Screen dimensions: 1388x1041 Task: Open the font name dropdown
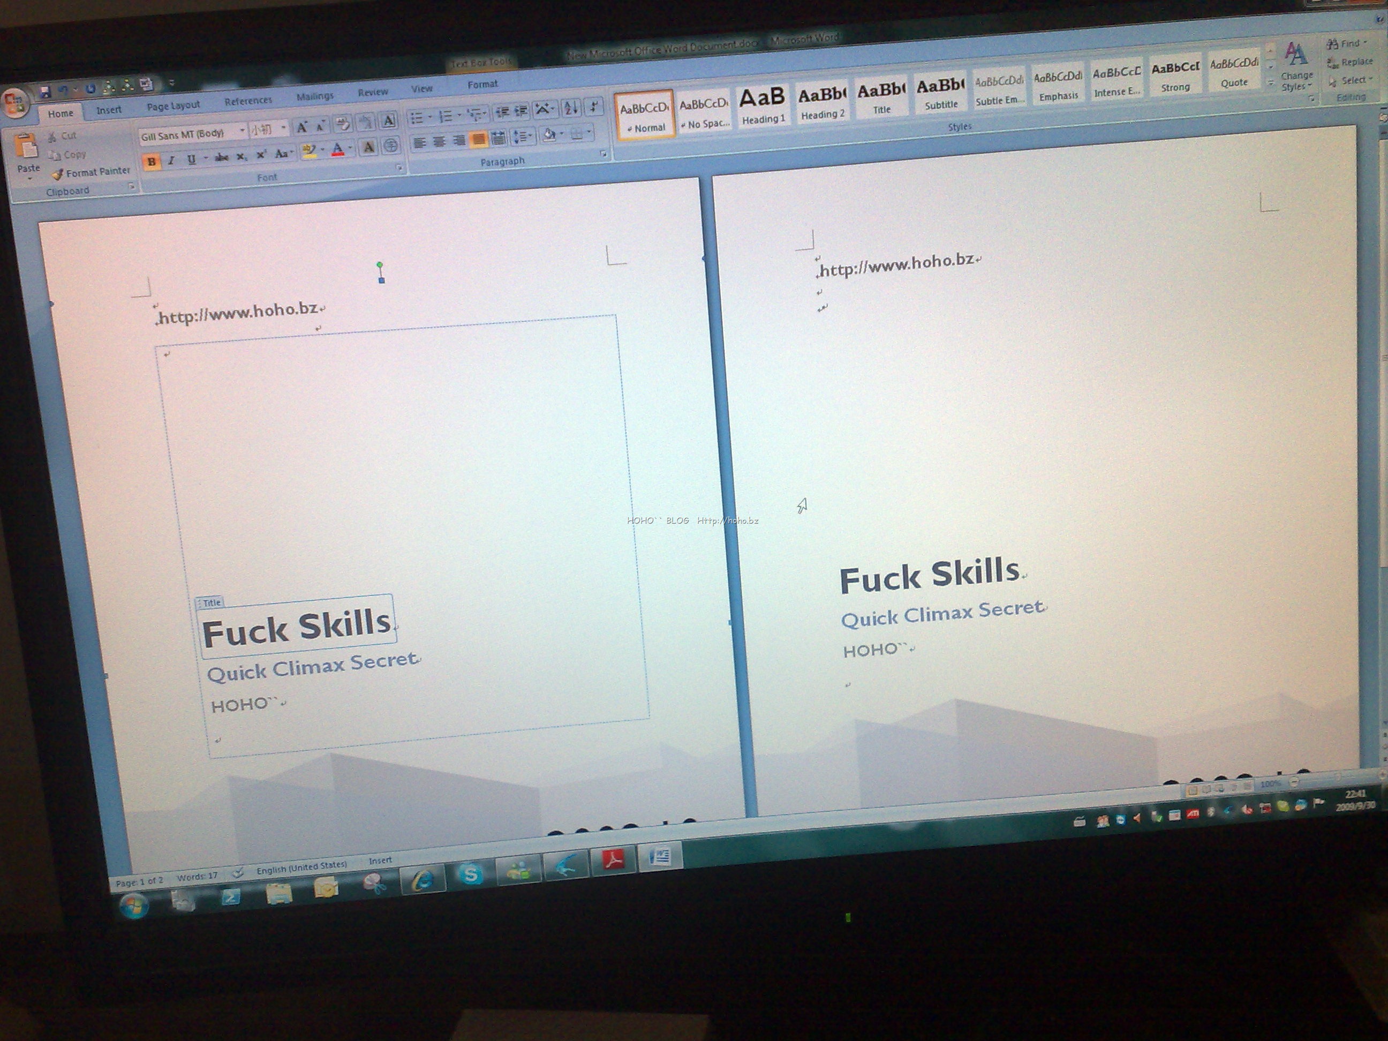click(x=242, y=131)
